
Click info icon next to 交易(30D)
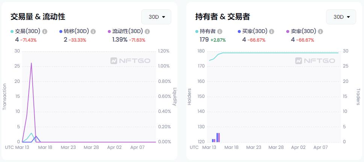click(x=45, y=31)
